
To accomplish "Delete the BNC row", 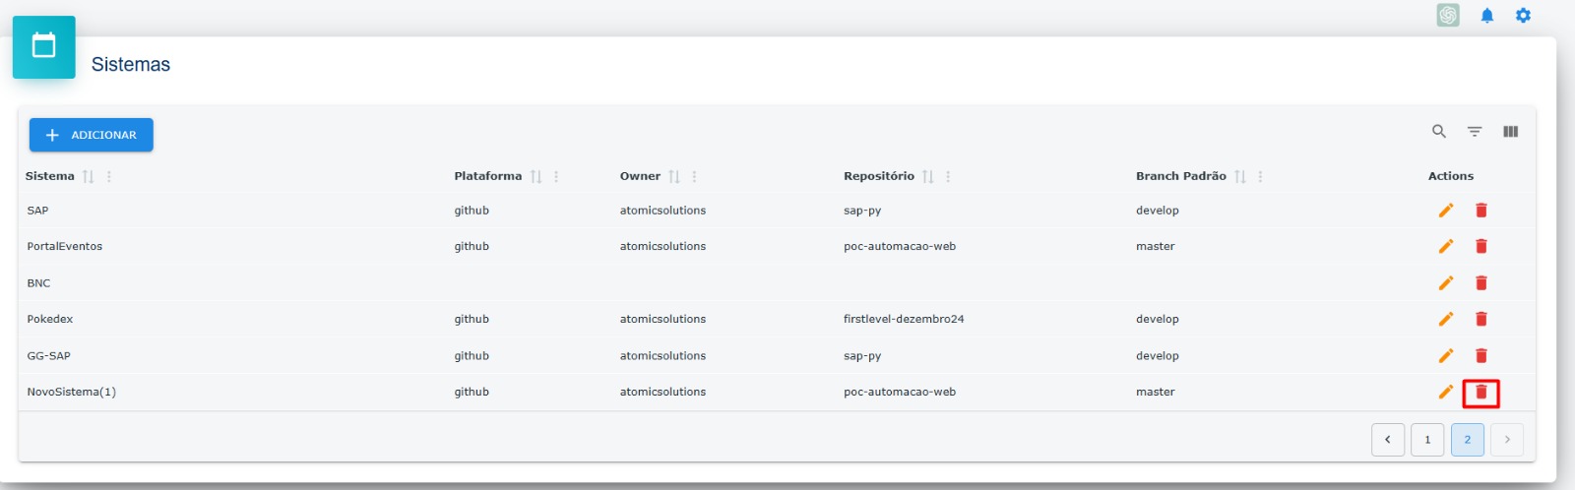I will pos(1481,283).
